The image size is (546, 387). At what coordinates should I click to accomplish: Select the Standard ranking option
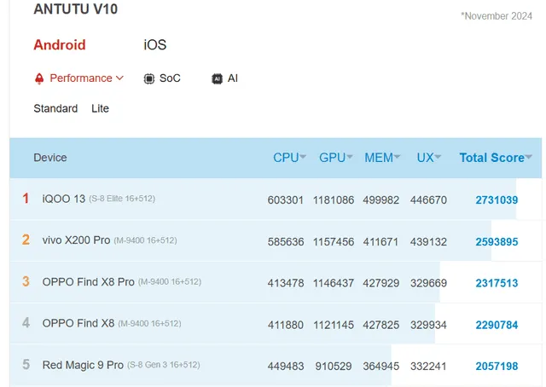pyautogui.click(x=55, y=108)
